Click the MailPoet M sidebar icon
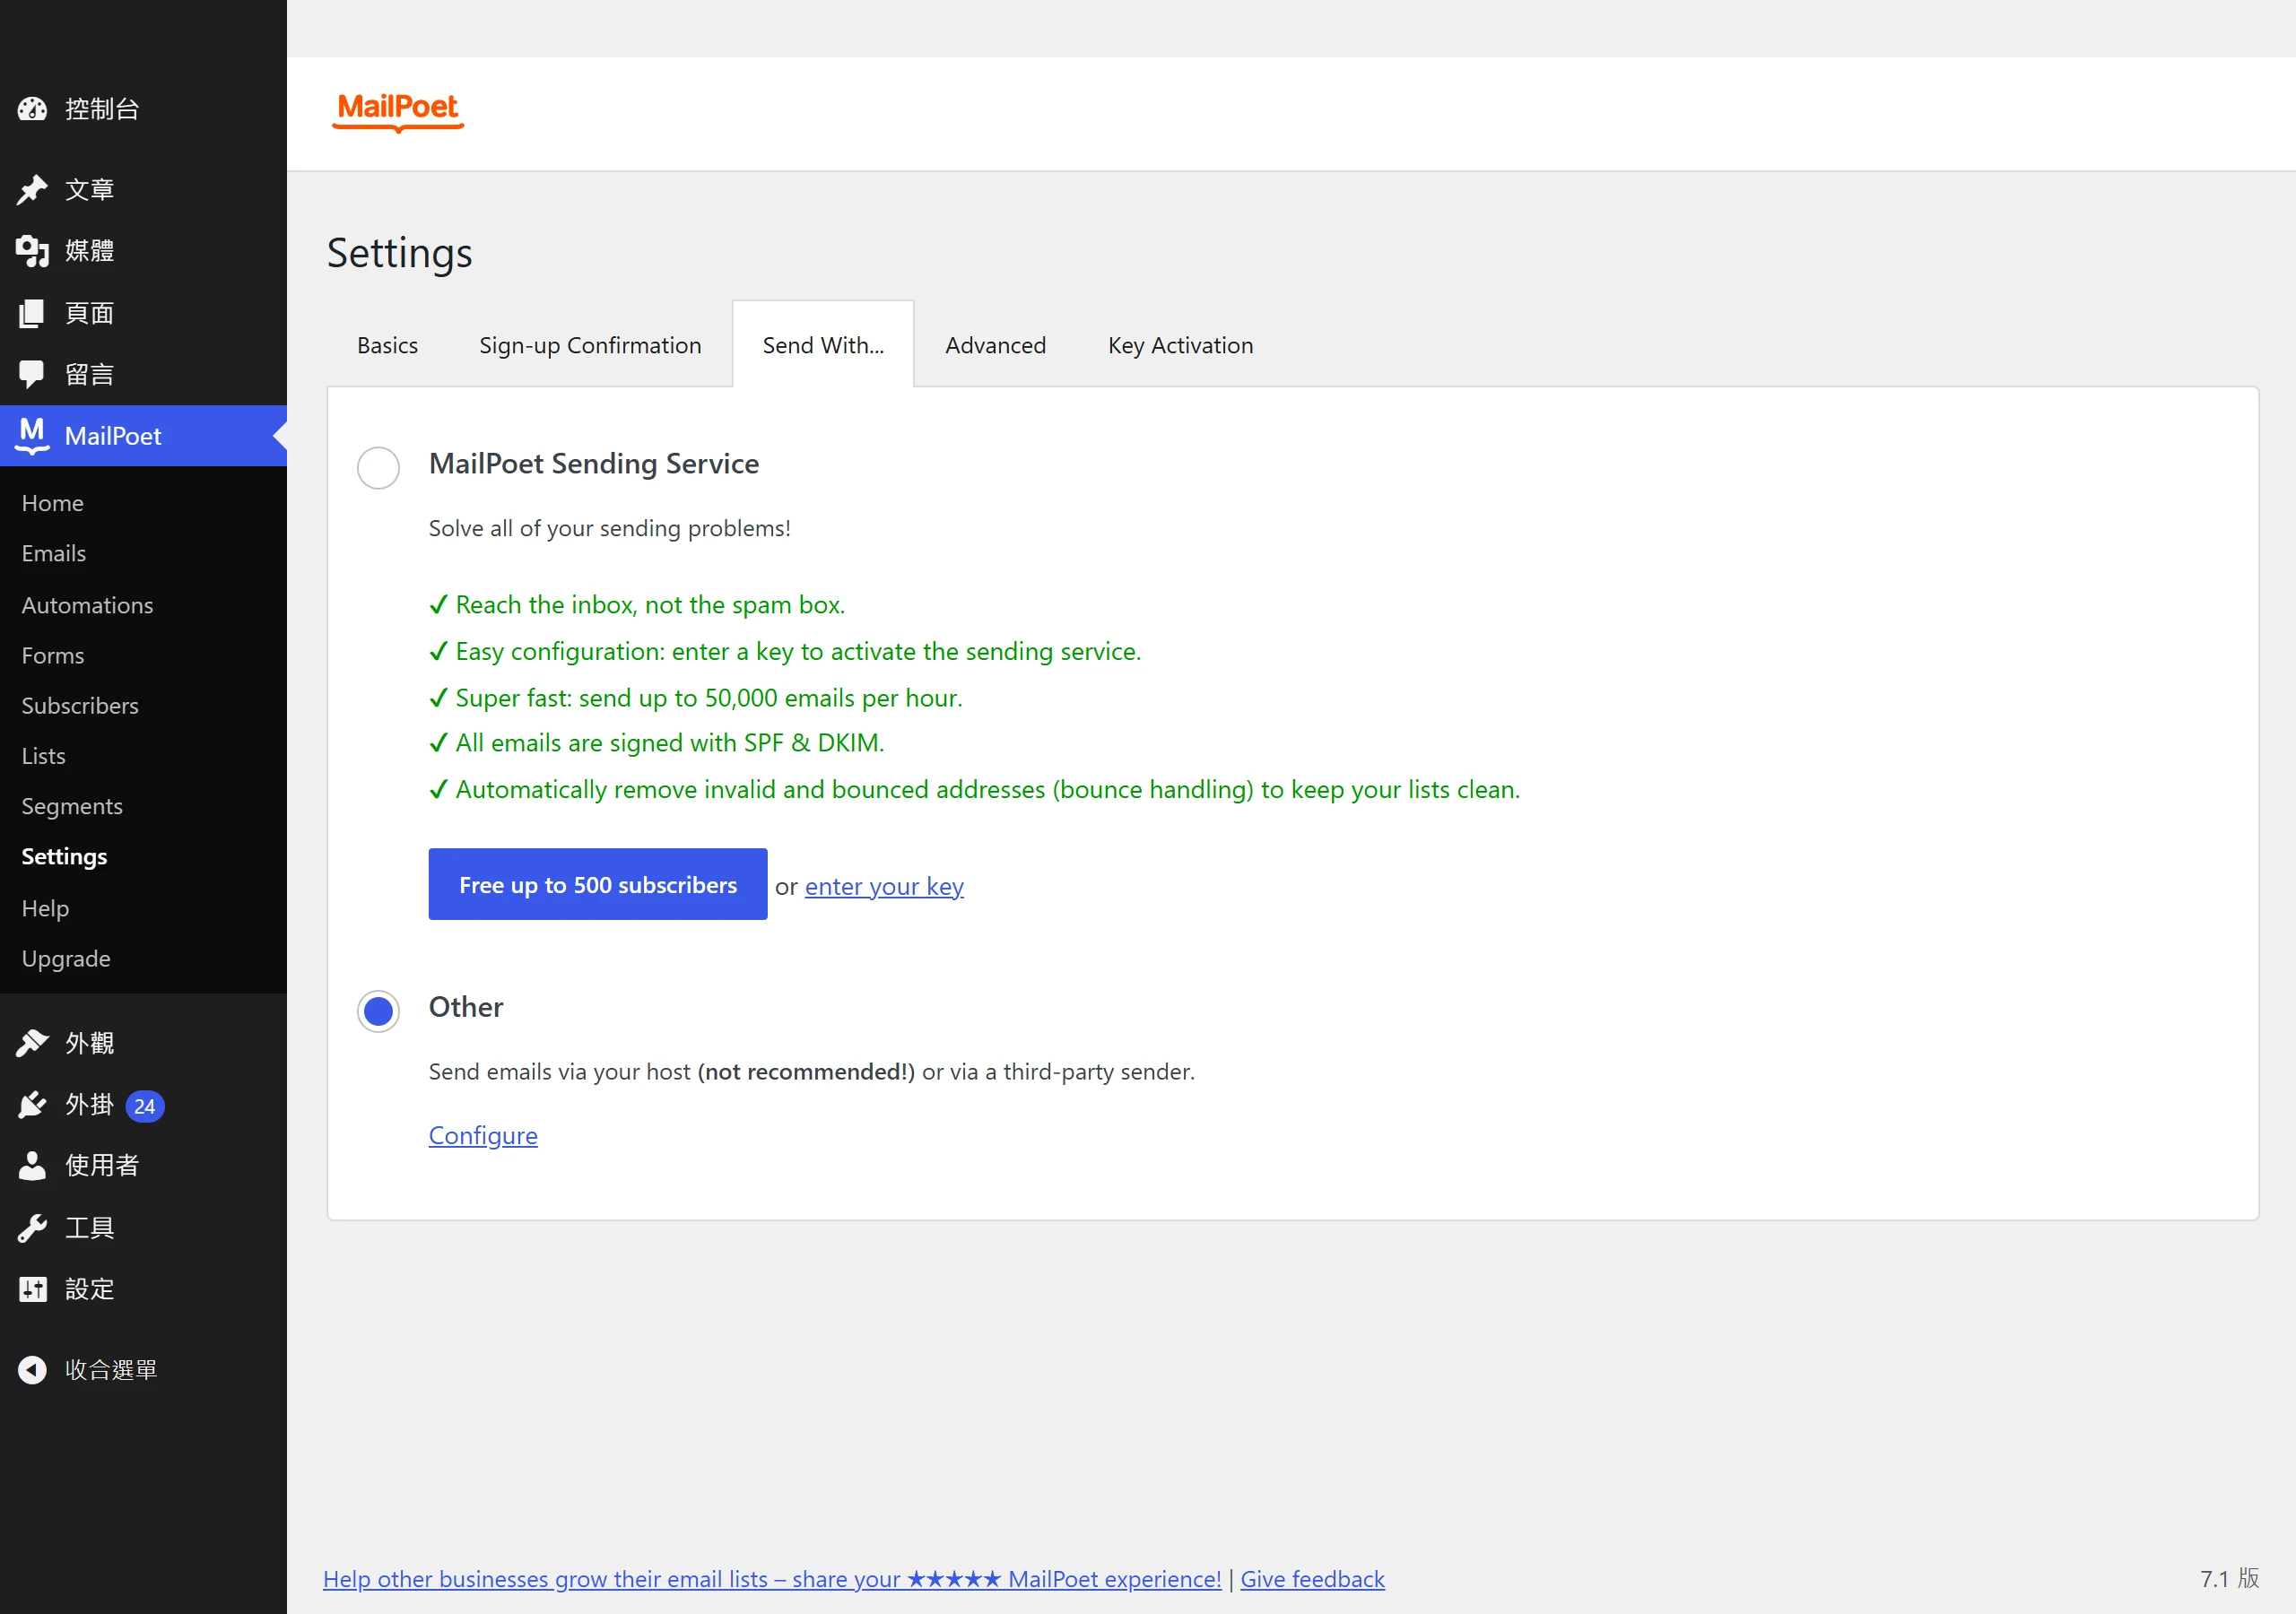 pos(32,436)
